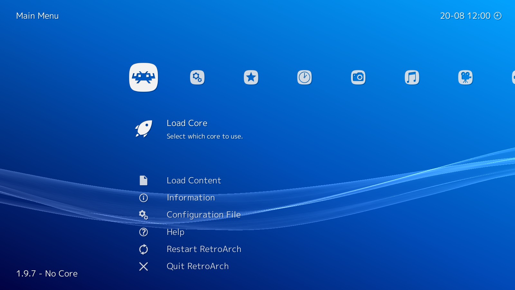Select the RetroArch Main Menu invader icon

pyautogui.click(x=144, y=77)
